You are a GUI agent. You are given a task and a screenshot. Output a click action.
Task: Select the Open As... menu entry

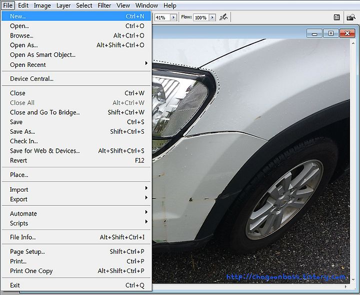(76, 45)
